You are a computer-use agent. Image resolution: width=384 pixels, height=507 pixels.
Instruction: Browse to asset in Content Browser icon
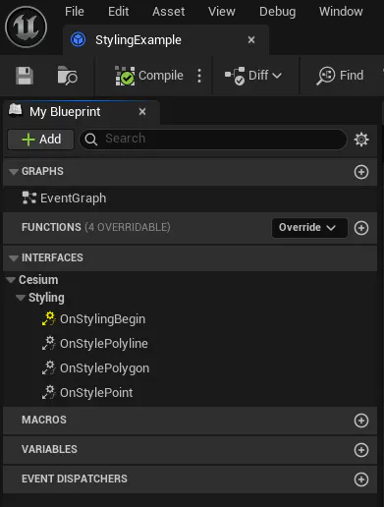(68, 76)
